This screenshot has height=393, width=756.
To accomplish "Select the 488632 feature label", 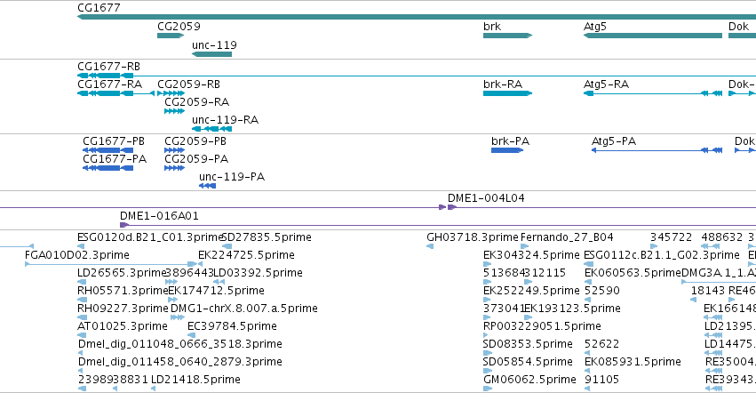I will 721,237.
